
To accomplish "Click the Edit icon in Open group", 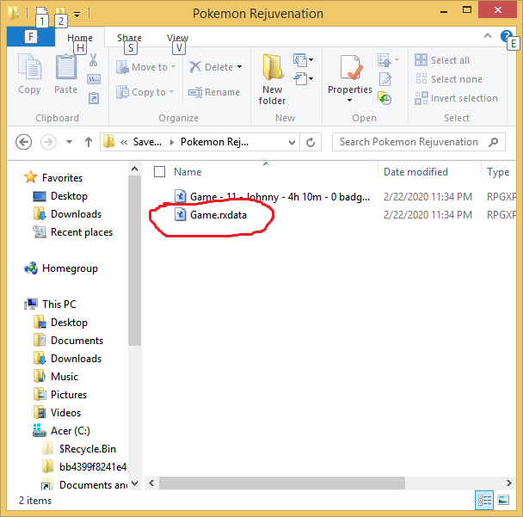I will 385,79.
